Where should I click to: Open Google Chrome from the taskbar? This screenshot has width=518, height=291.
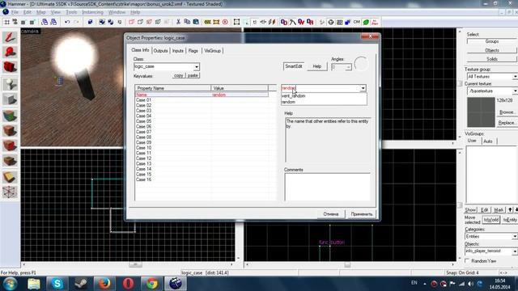coord(152,284)
